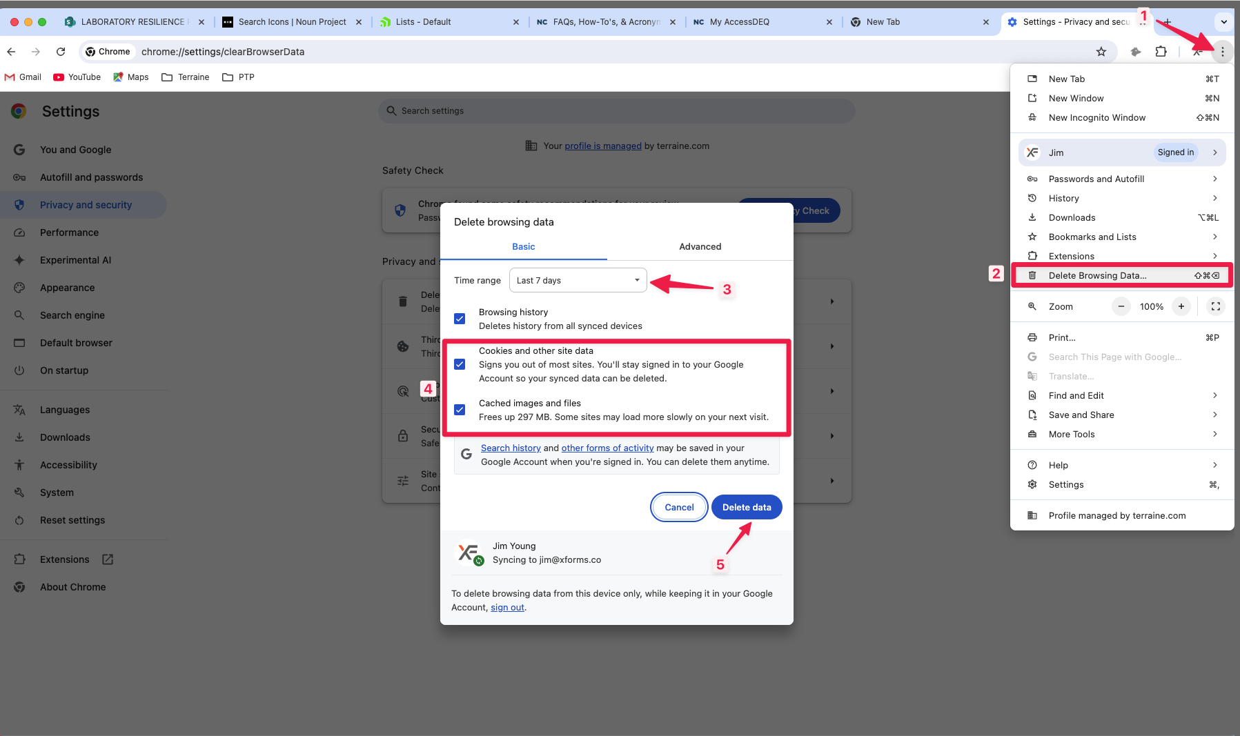Screen dimensions: 1240x736
Task: Switch to the Advanced tab
Action: tap(700, 246)
